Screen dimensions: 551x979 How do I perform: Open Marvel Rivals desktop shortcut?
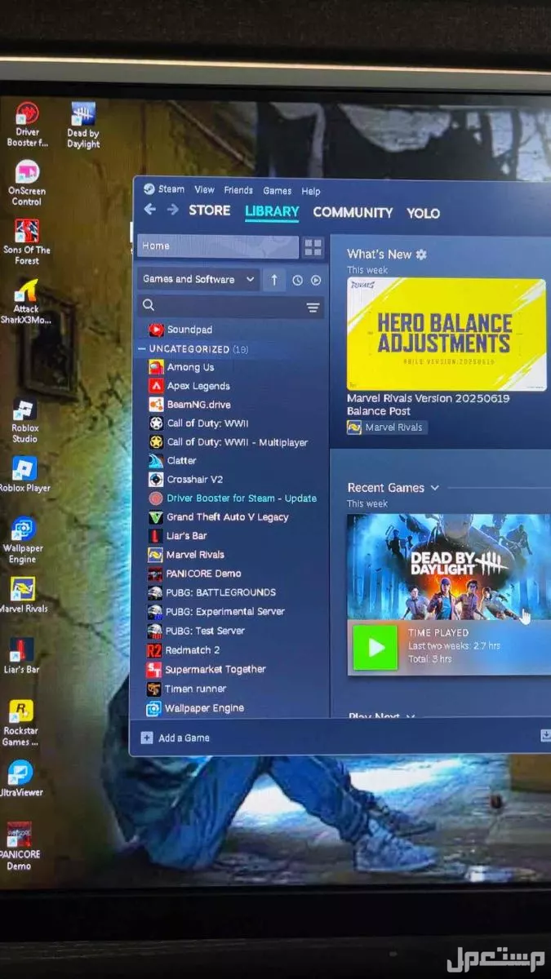[x=23, y=595]
